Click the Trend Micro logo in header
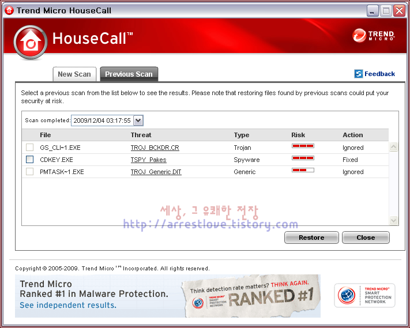Image resolution: width=410 pixels, height=328 pixels. click(x=374, y=36)
